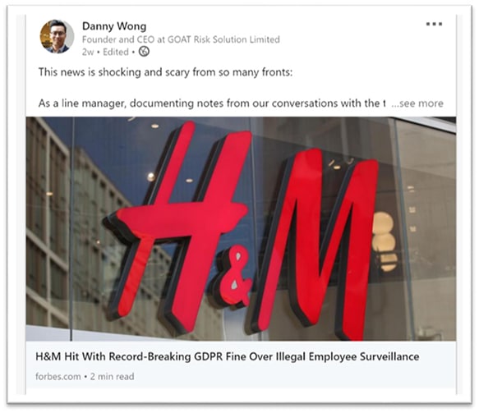Click the forbes.com source label
This screenshot has height=413, width=479.
(x=58, y=377)
